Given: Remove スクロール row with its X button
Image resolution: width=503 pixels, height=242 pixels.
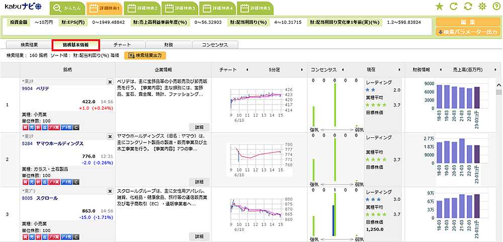Looking at the screenshot, I should pos(110,191).
